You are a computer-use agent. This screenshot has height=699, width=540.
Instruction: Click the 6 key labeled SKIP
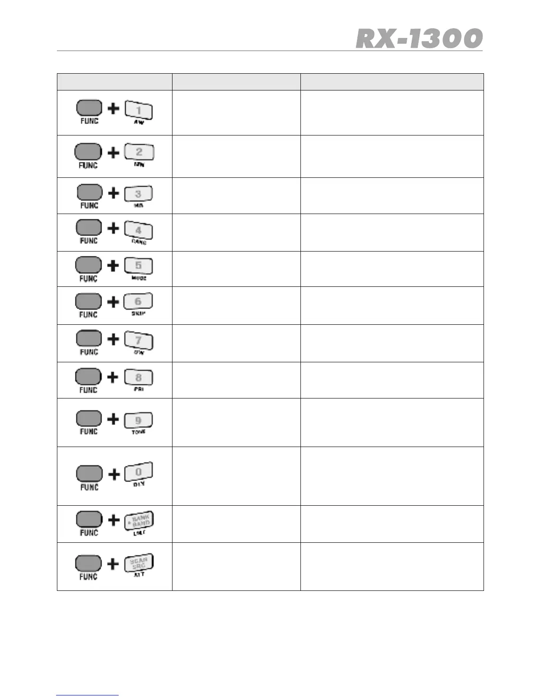point(139,301)
